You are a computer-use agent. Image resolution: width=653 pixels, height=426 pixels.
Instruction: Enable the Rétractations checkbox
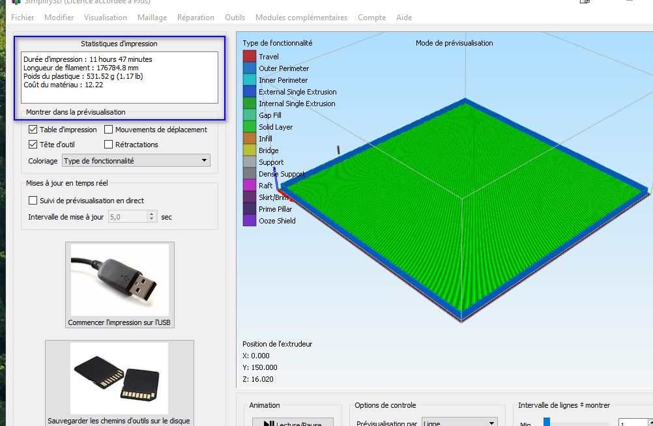(108, 145)
